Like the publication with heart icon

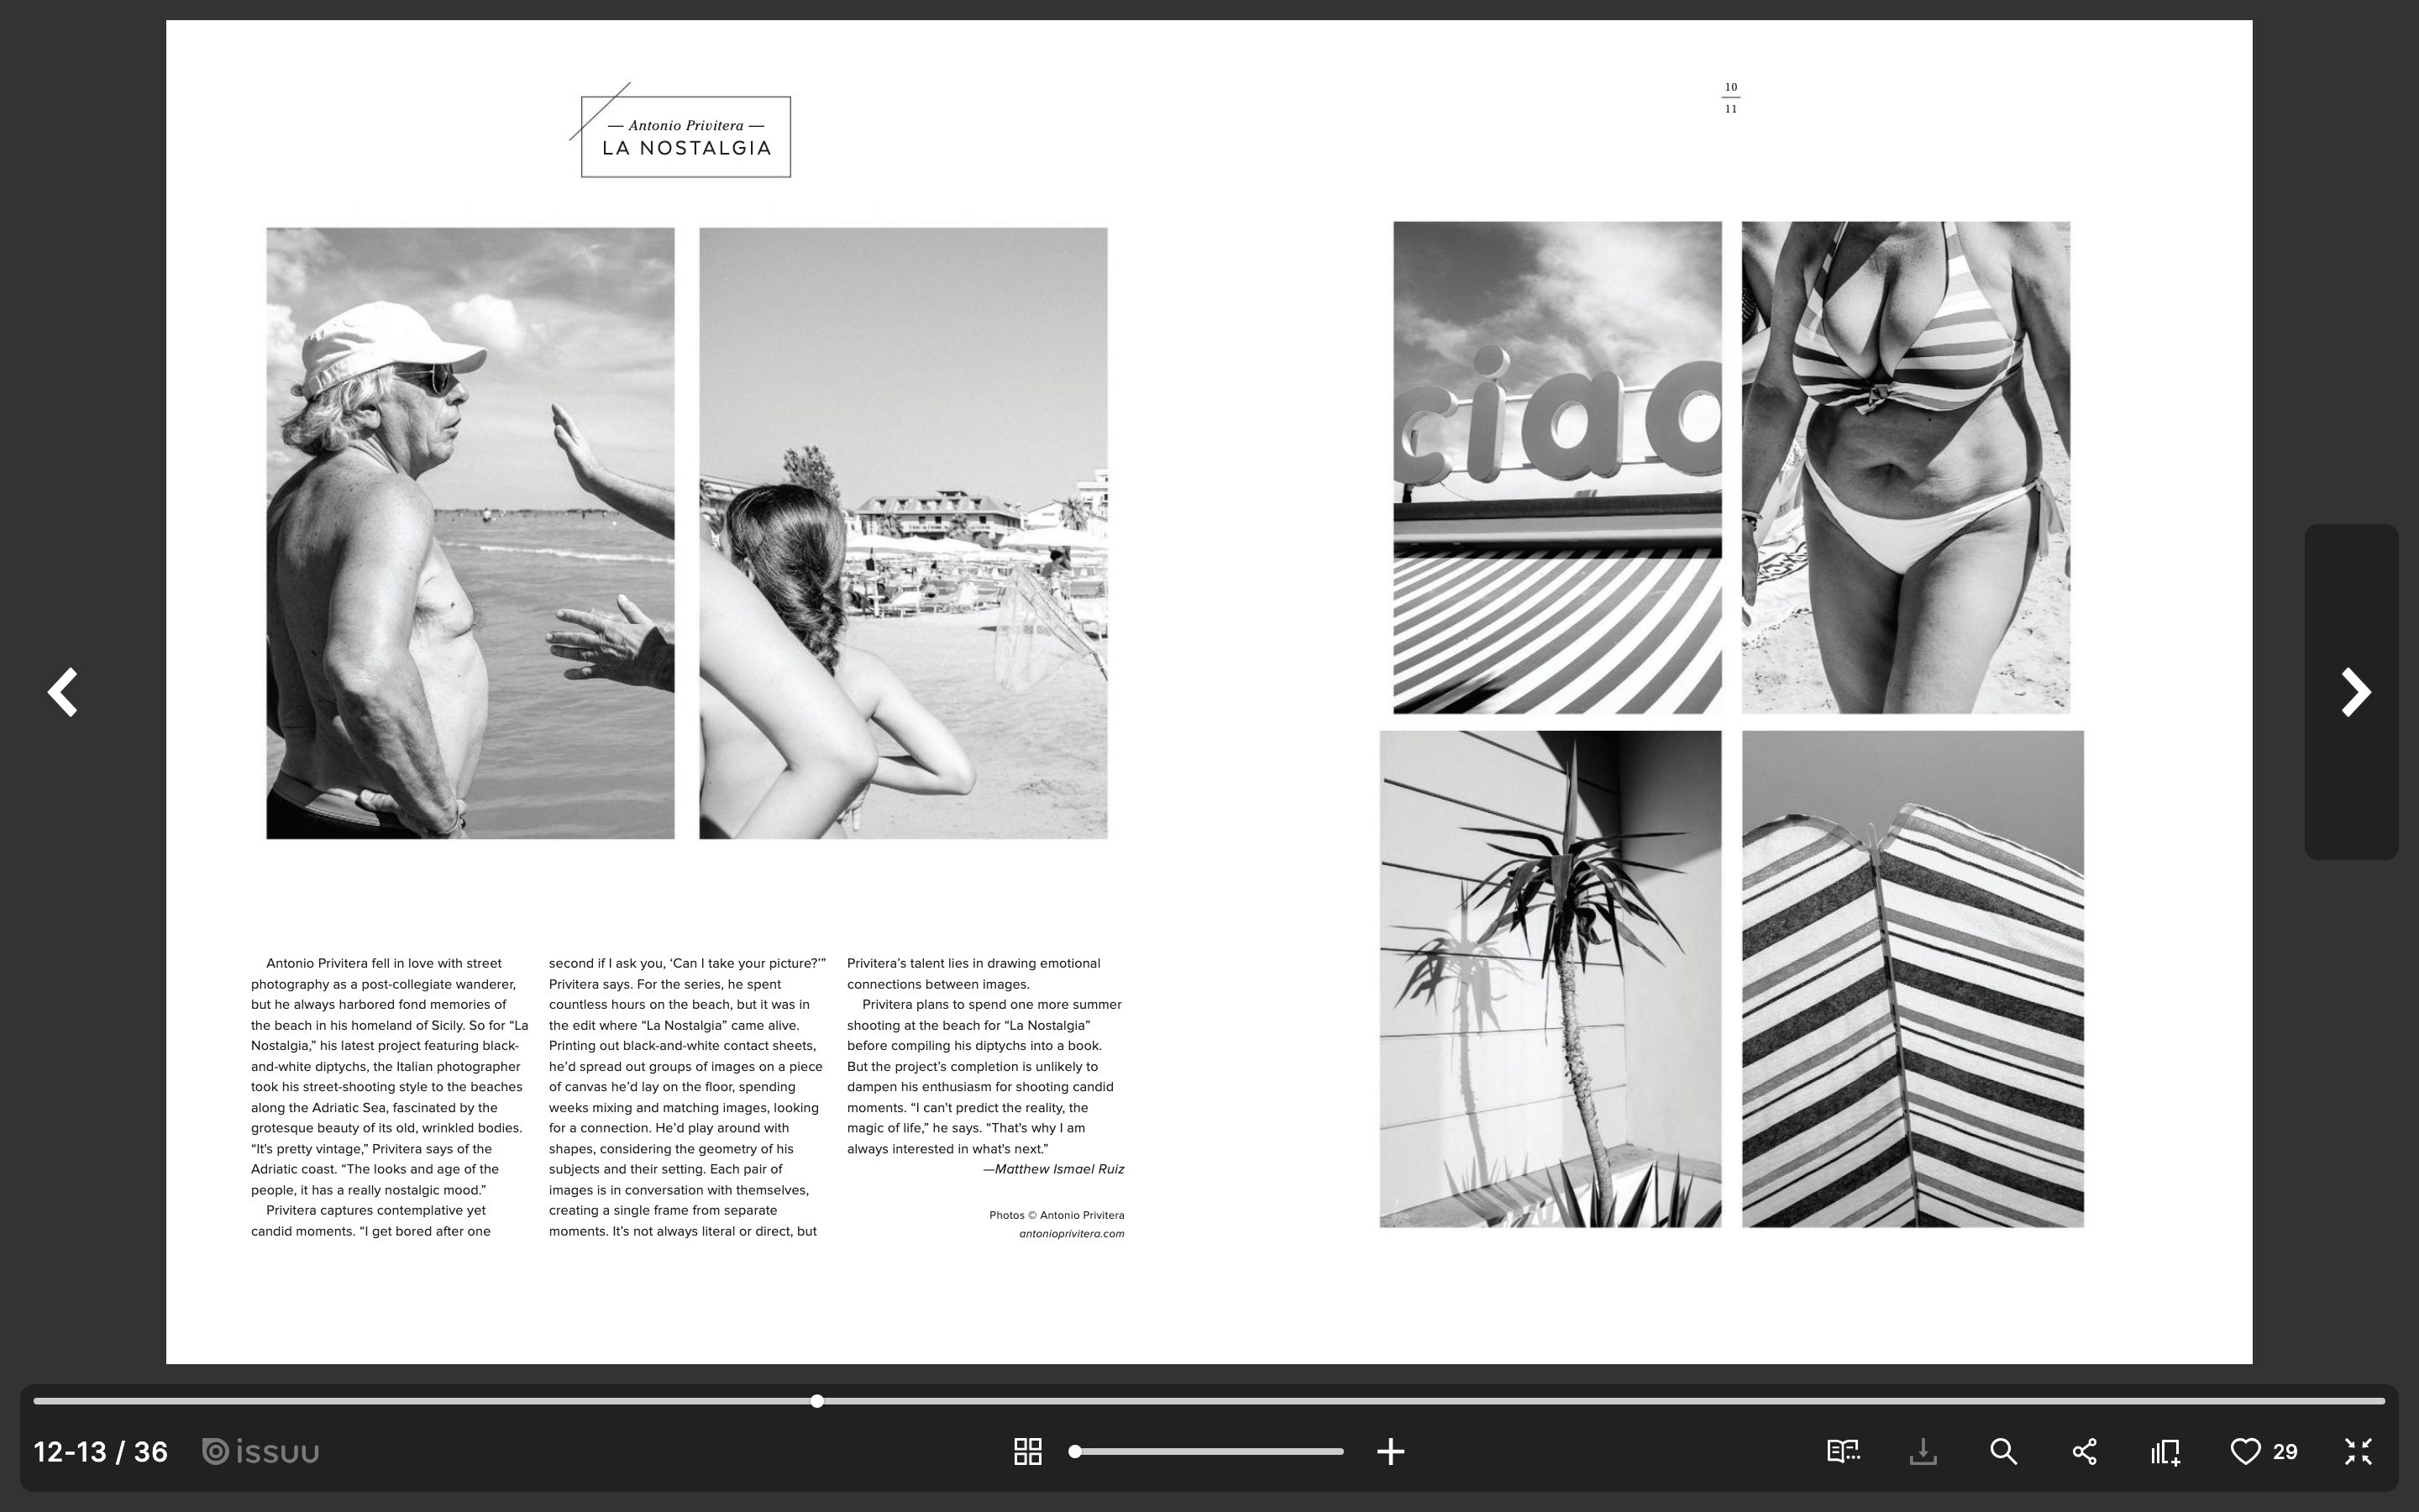click(2245, 1451)
